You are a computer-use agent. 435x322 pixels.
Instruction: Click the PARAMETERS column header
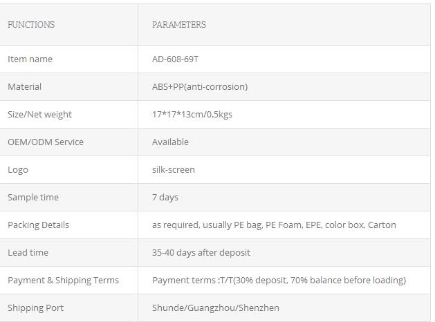tap(179, 25)
